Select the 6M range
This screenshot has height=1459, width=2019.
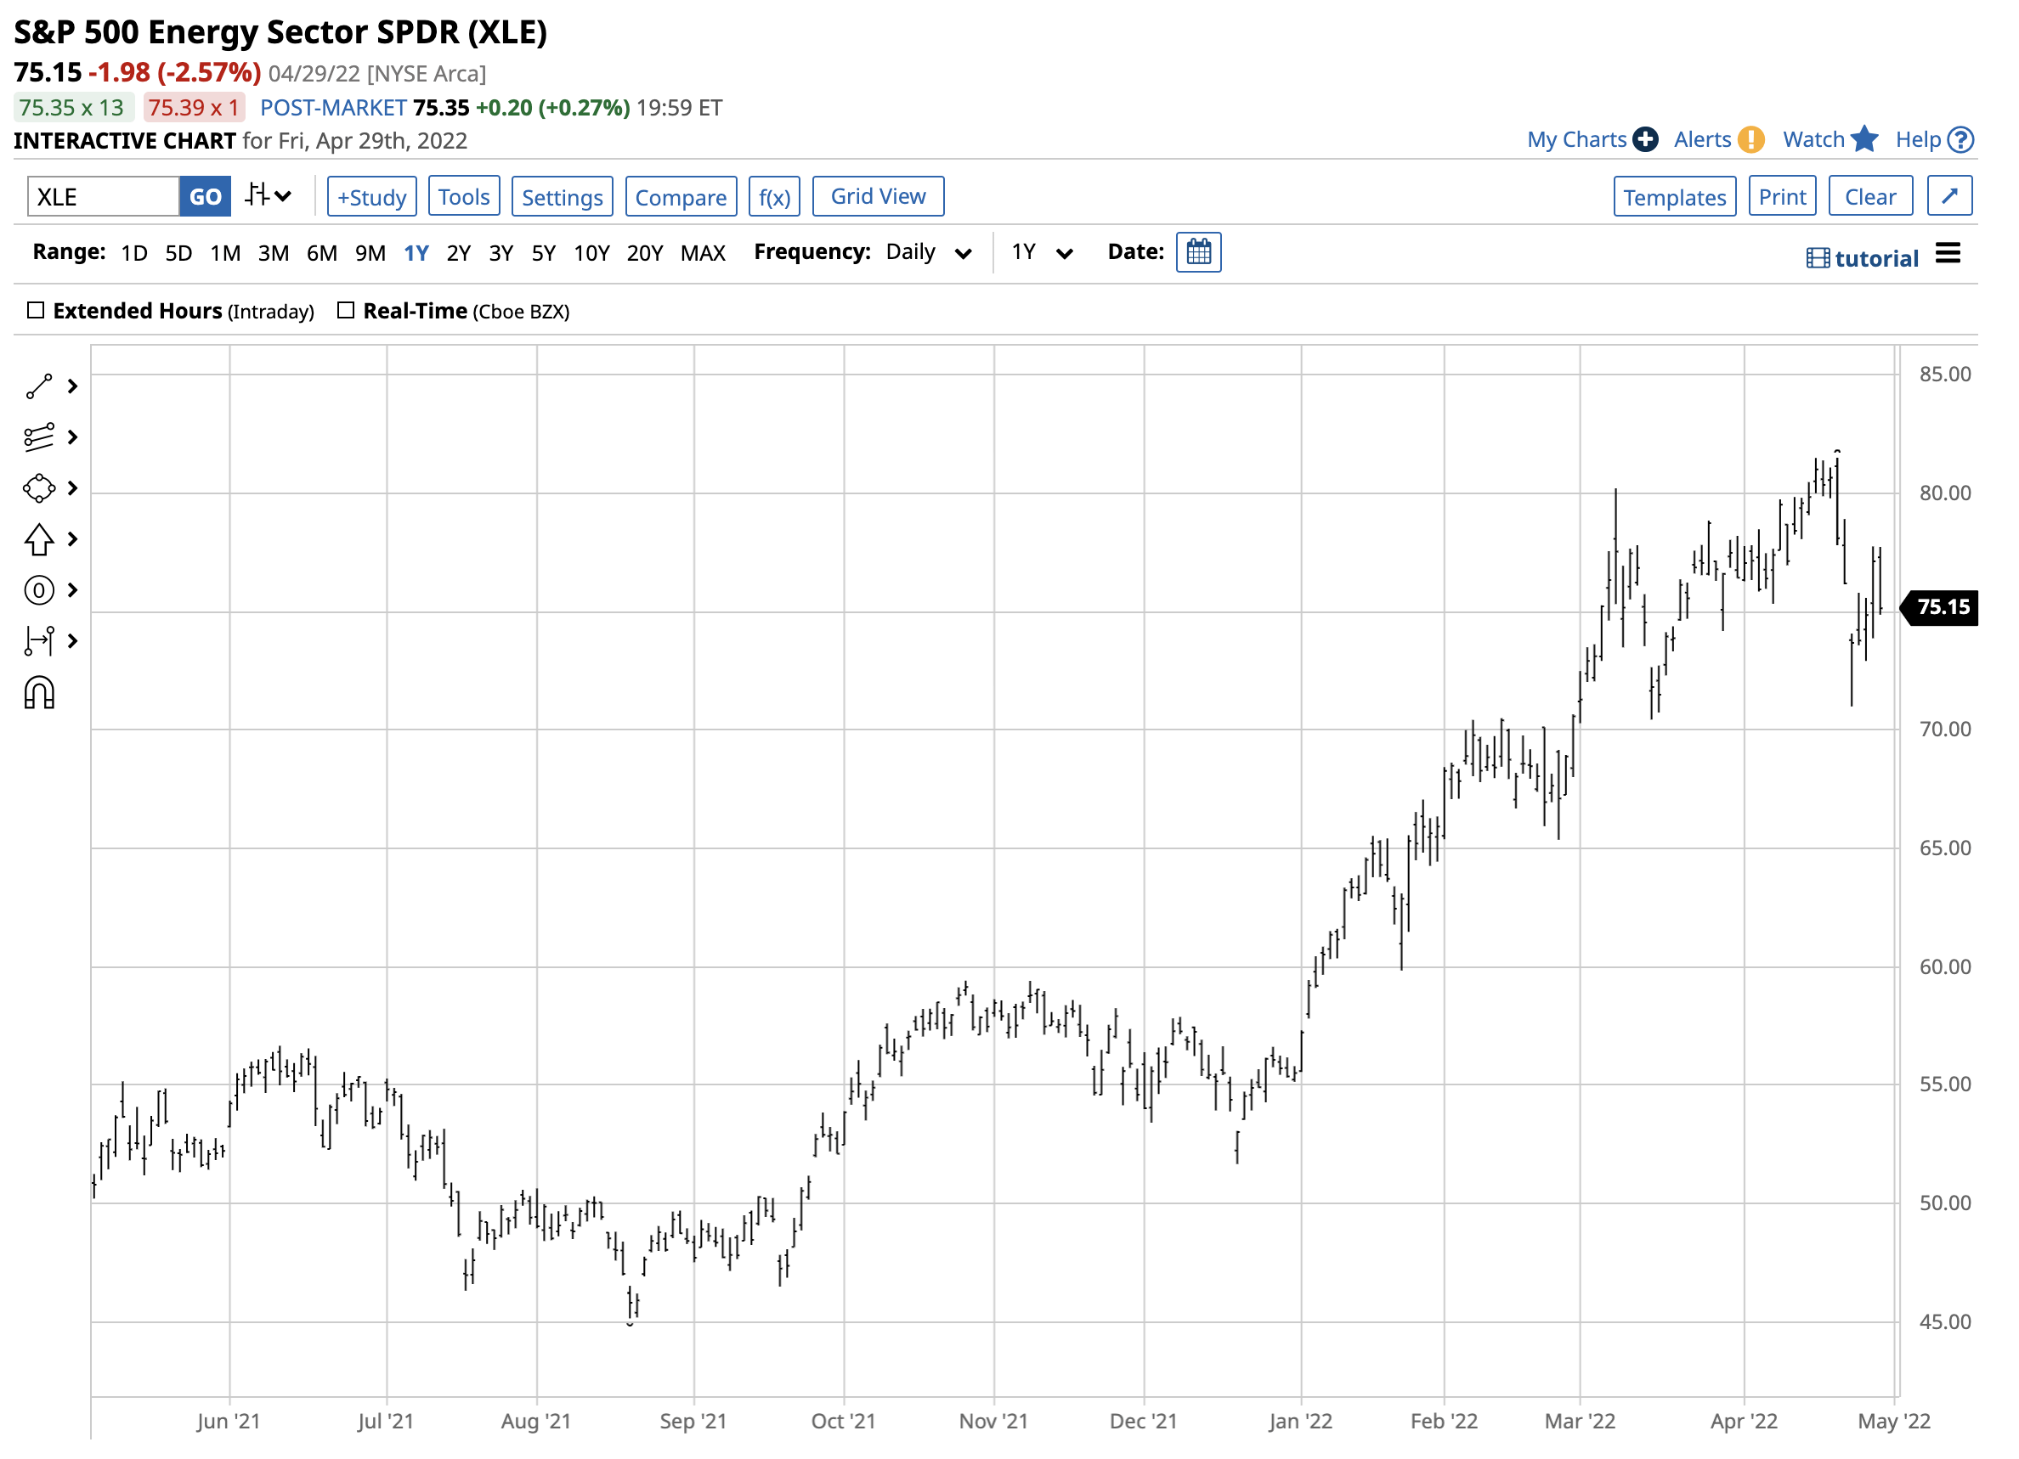point(323,255)
